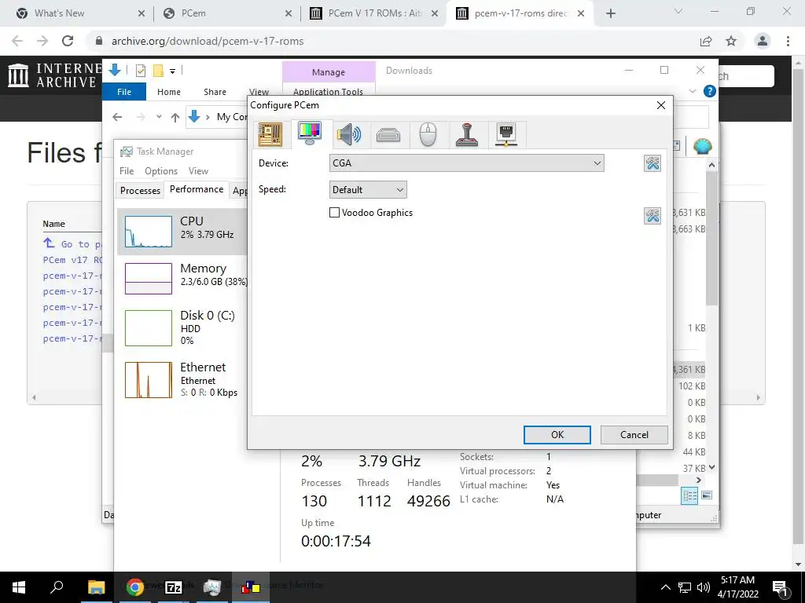Click the taskbar volume icon

[x=704, y=587]
